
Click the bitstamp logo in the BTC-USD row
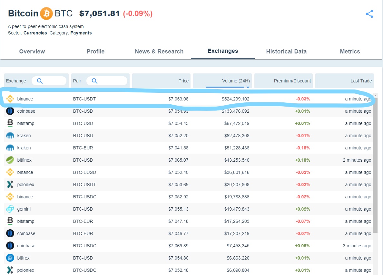(x=10, y=123)
